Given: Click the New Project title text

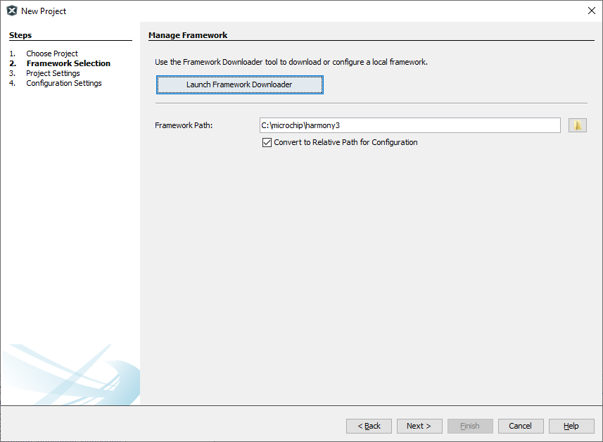Looking at the screenshot, I should [44, 11].
